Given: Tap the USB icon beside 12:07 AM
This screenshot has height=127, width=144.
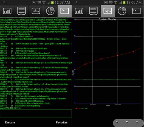Looking at the screenshot, I should pos(4,2).
